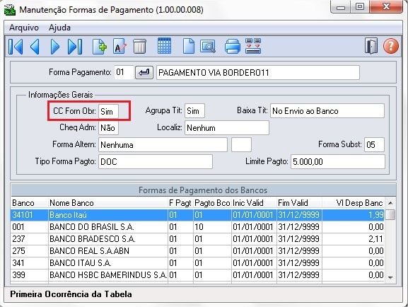
Task: Select the BANCO REAL S.A.ABN row
Action: tap(197, 250)
